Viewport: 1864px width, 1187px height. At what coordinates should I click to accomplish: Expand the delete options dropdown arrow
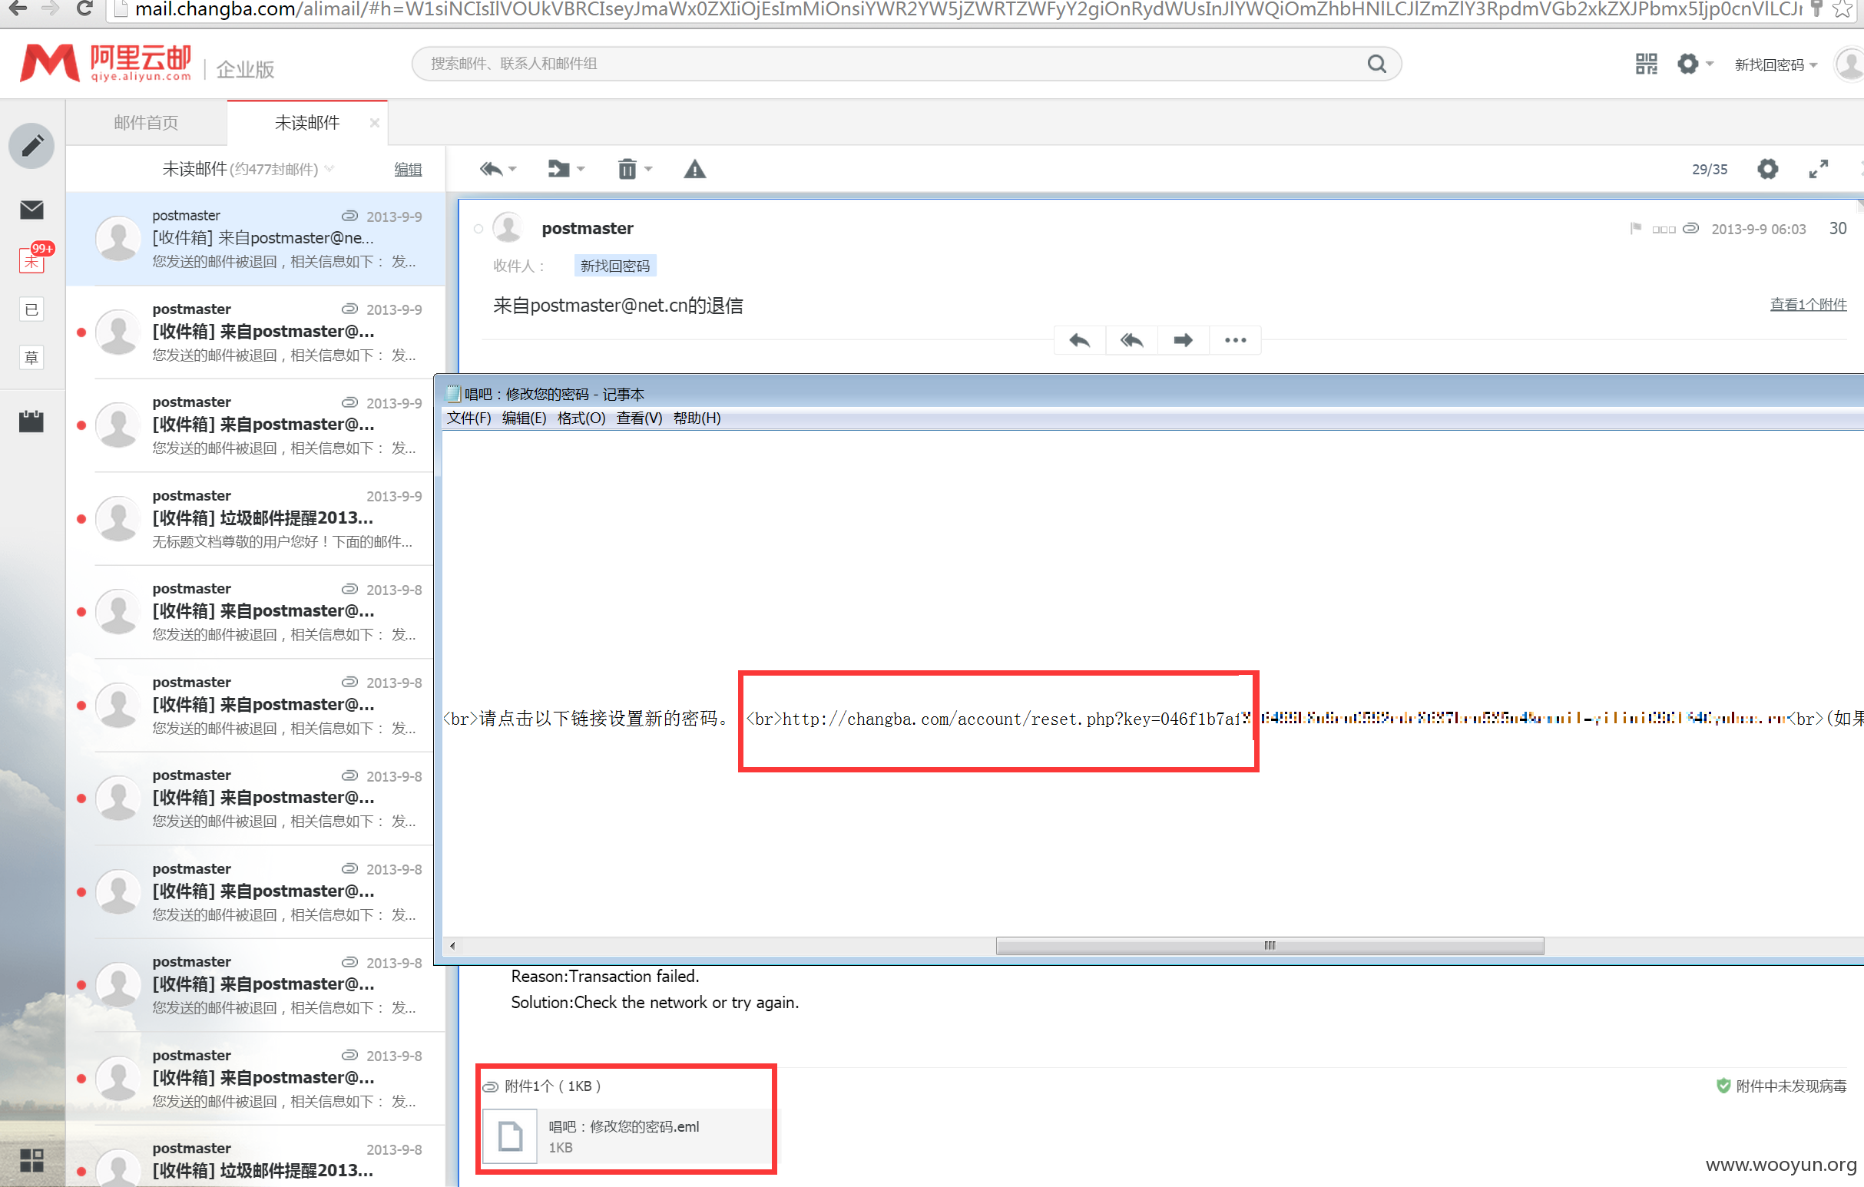point(649,170)
